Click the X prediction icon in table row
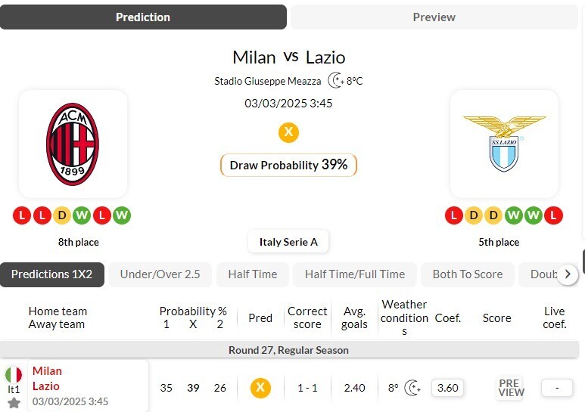The image size is (585, 412). click(x=260, y=388)
